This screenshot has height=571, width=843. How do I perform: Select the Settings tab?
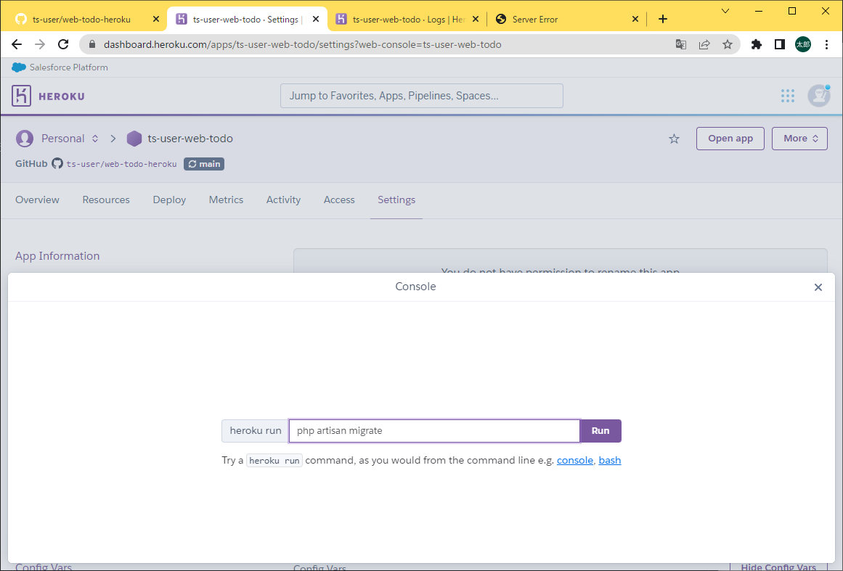tap(396, 200)
